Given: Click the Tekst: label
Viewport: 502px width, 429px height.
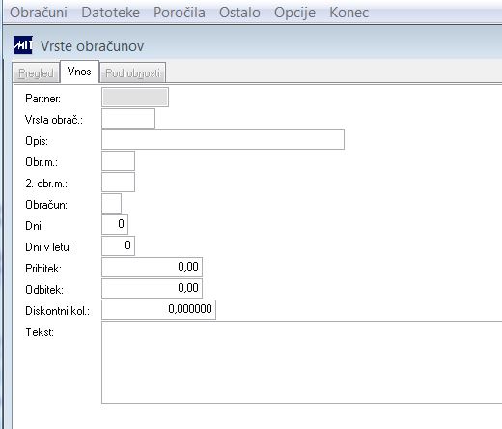Looking at the screenshot, I should click(40, 332).
